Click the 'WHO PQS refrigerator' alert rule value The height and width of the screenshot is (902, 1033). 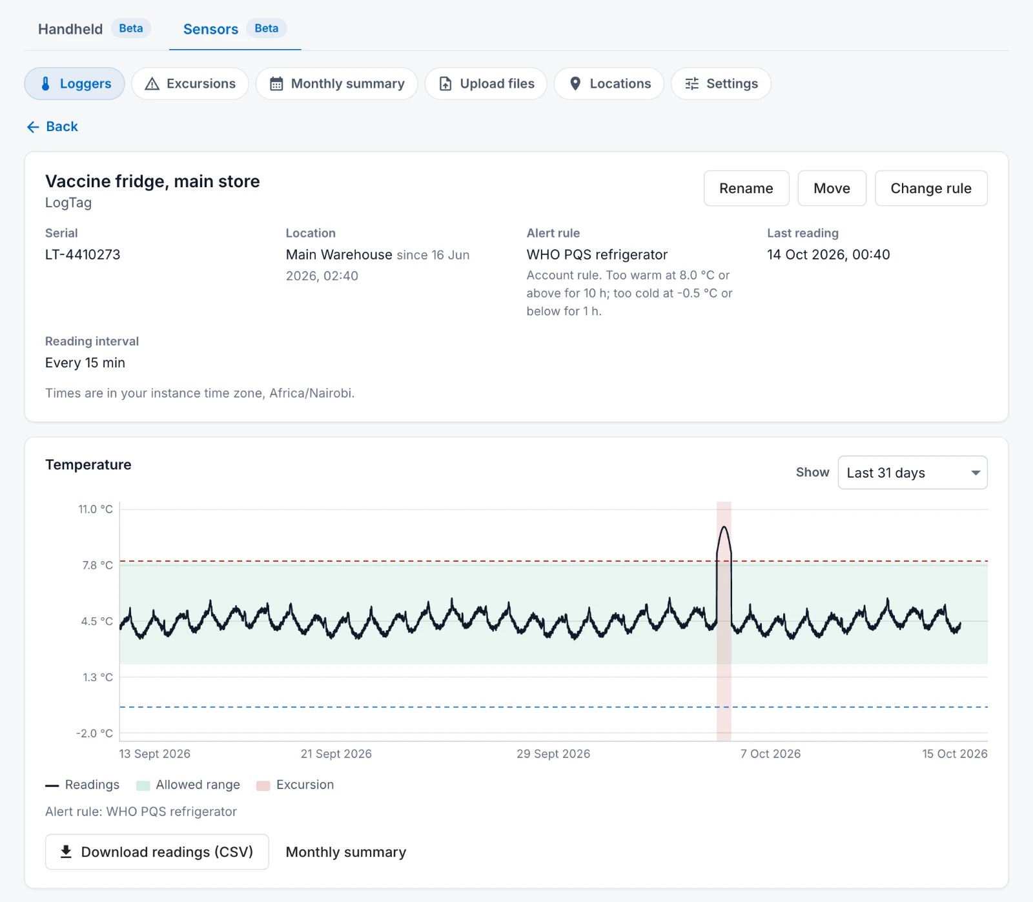click(597, 254)
